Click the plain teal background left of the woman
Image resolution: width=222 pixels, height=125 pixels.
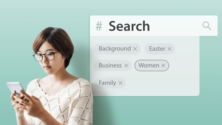(14, 43)
